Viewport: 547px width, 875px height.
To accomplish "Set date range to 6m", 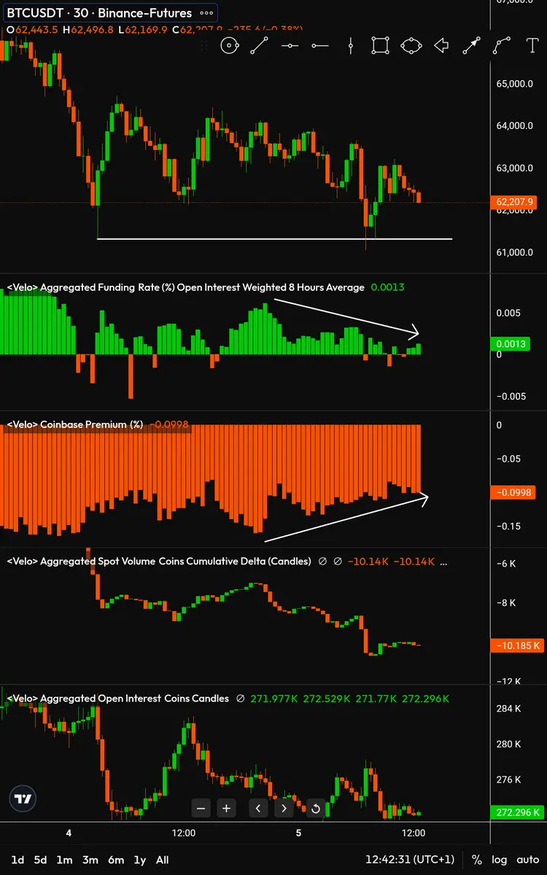I will (x=116, y=860).
